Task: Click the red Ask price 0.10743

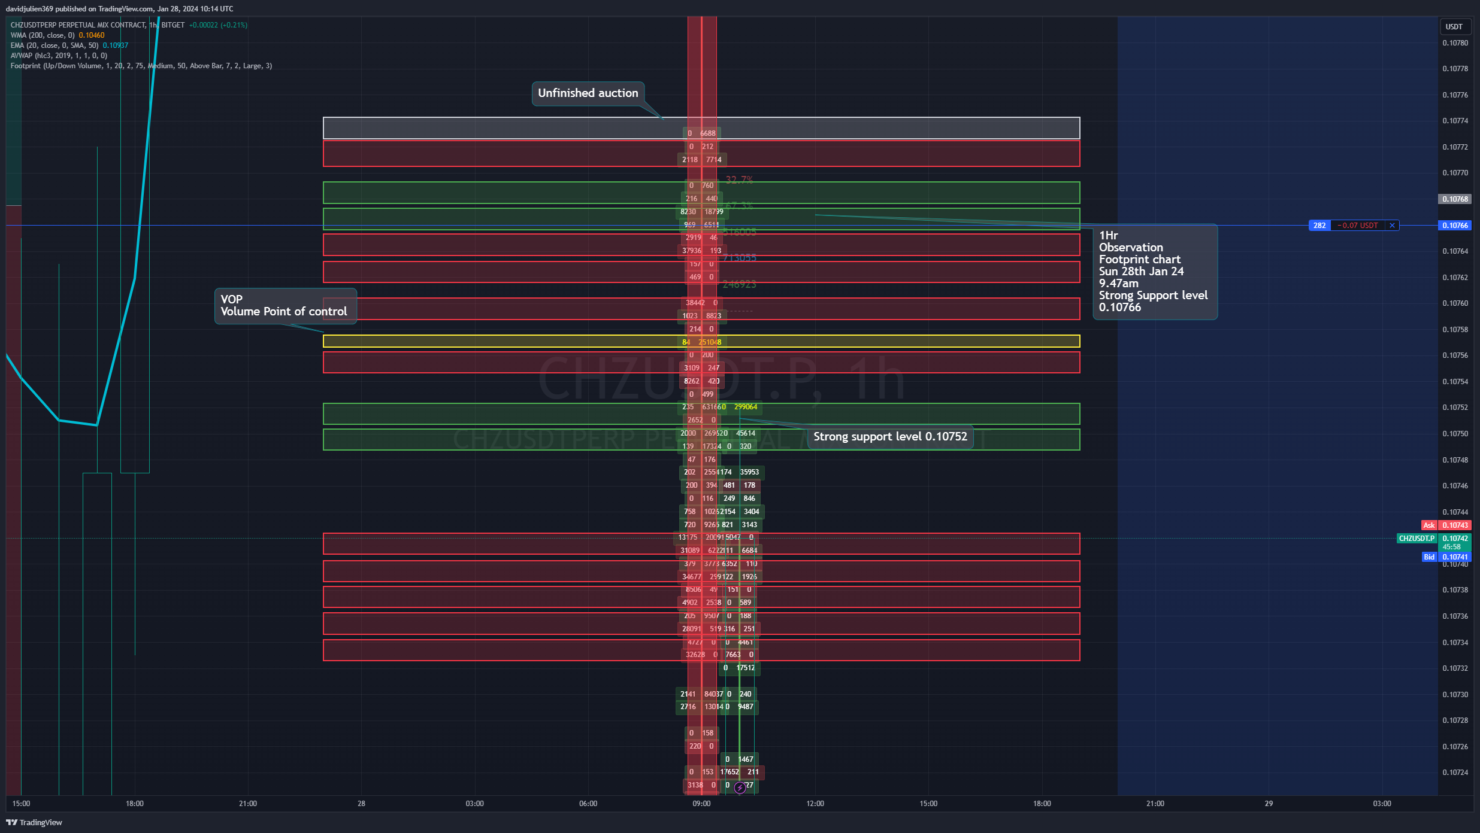Action: pos(1455,525)
